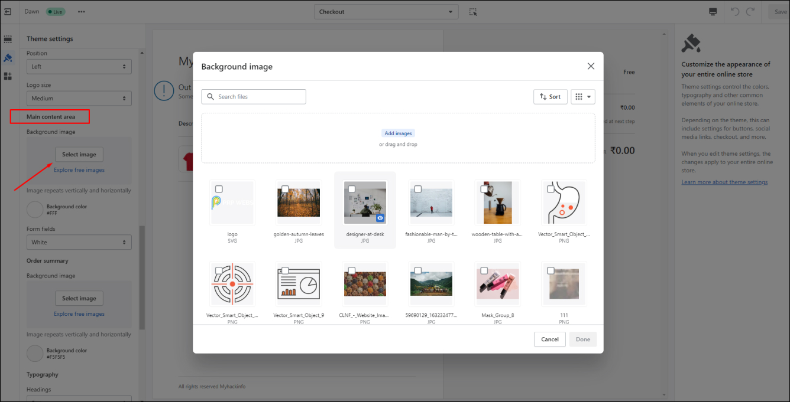The width and height of the screenshot is (790, 402).
Task: Tick the golden-autumn-leaves checkbox
Action: [x=285, y=189]
